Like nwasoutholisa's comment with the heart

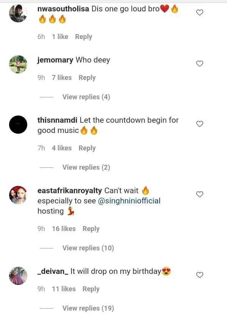(200, 12)
